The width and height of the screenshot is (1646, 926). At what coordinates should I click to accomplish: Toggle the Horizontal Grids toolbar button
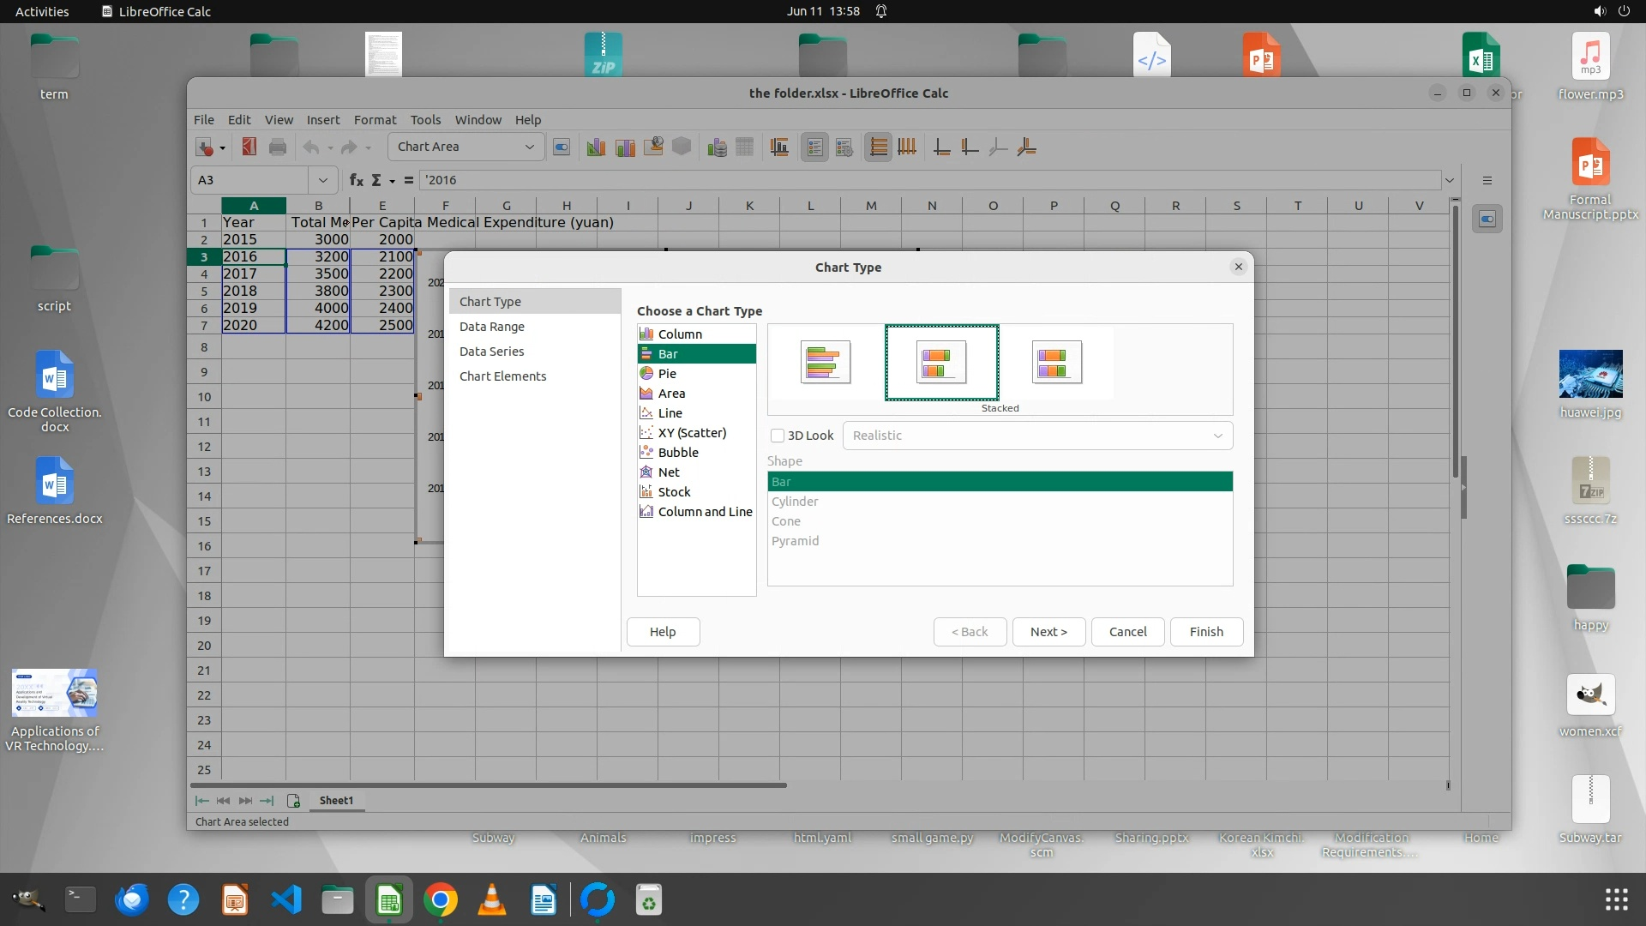[x=878, y=147]
